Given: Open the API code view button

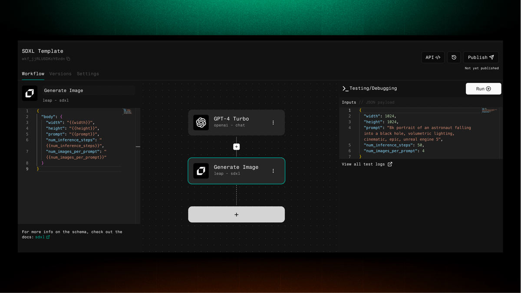Looking at the screenshot, I should (x=433, y=57).
